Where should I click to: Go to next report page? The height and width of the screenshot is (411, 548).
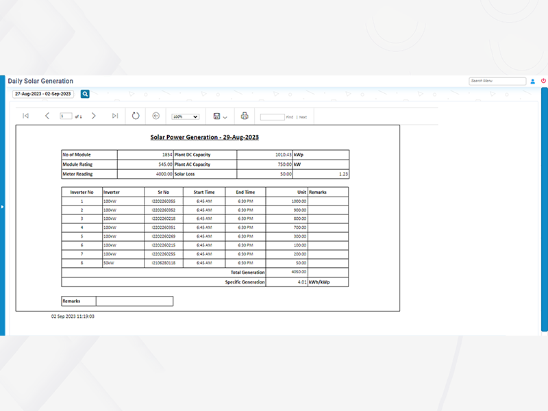[94, 116]
